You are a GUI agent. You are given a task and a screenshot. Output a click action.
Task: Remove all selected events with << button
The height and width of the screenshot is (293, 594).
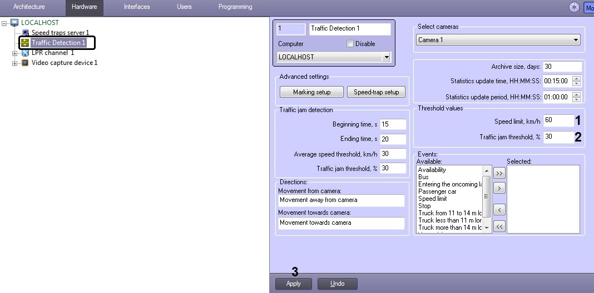click(499, 226)
